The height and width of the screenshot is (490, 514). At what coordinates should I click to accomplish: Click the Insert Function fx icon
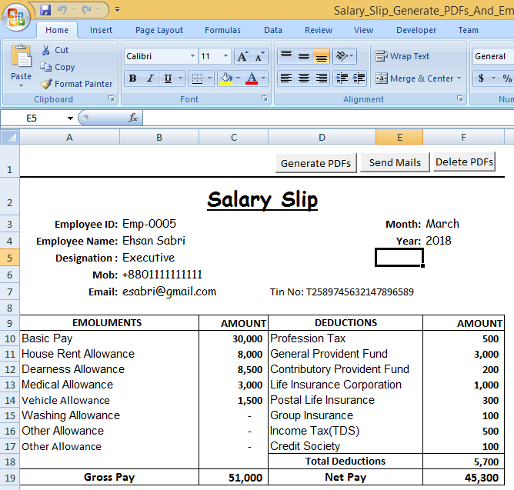coord(133,118)
